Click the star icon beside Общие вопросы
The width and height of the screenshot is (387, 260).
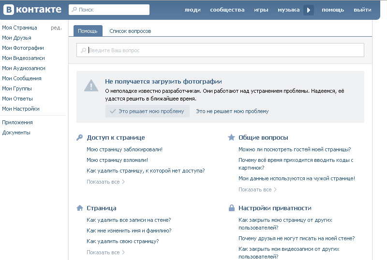point(231,138)
